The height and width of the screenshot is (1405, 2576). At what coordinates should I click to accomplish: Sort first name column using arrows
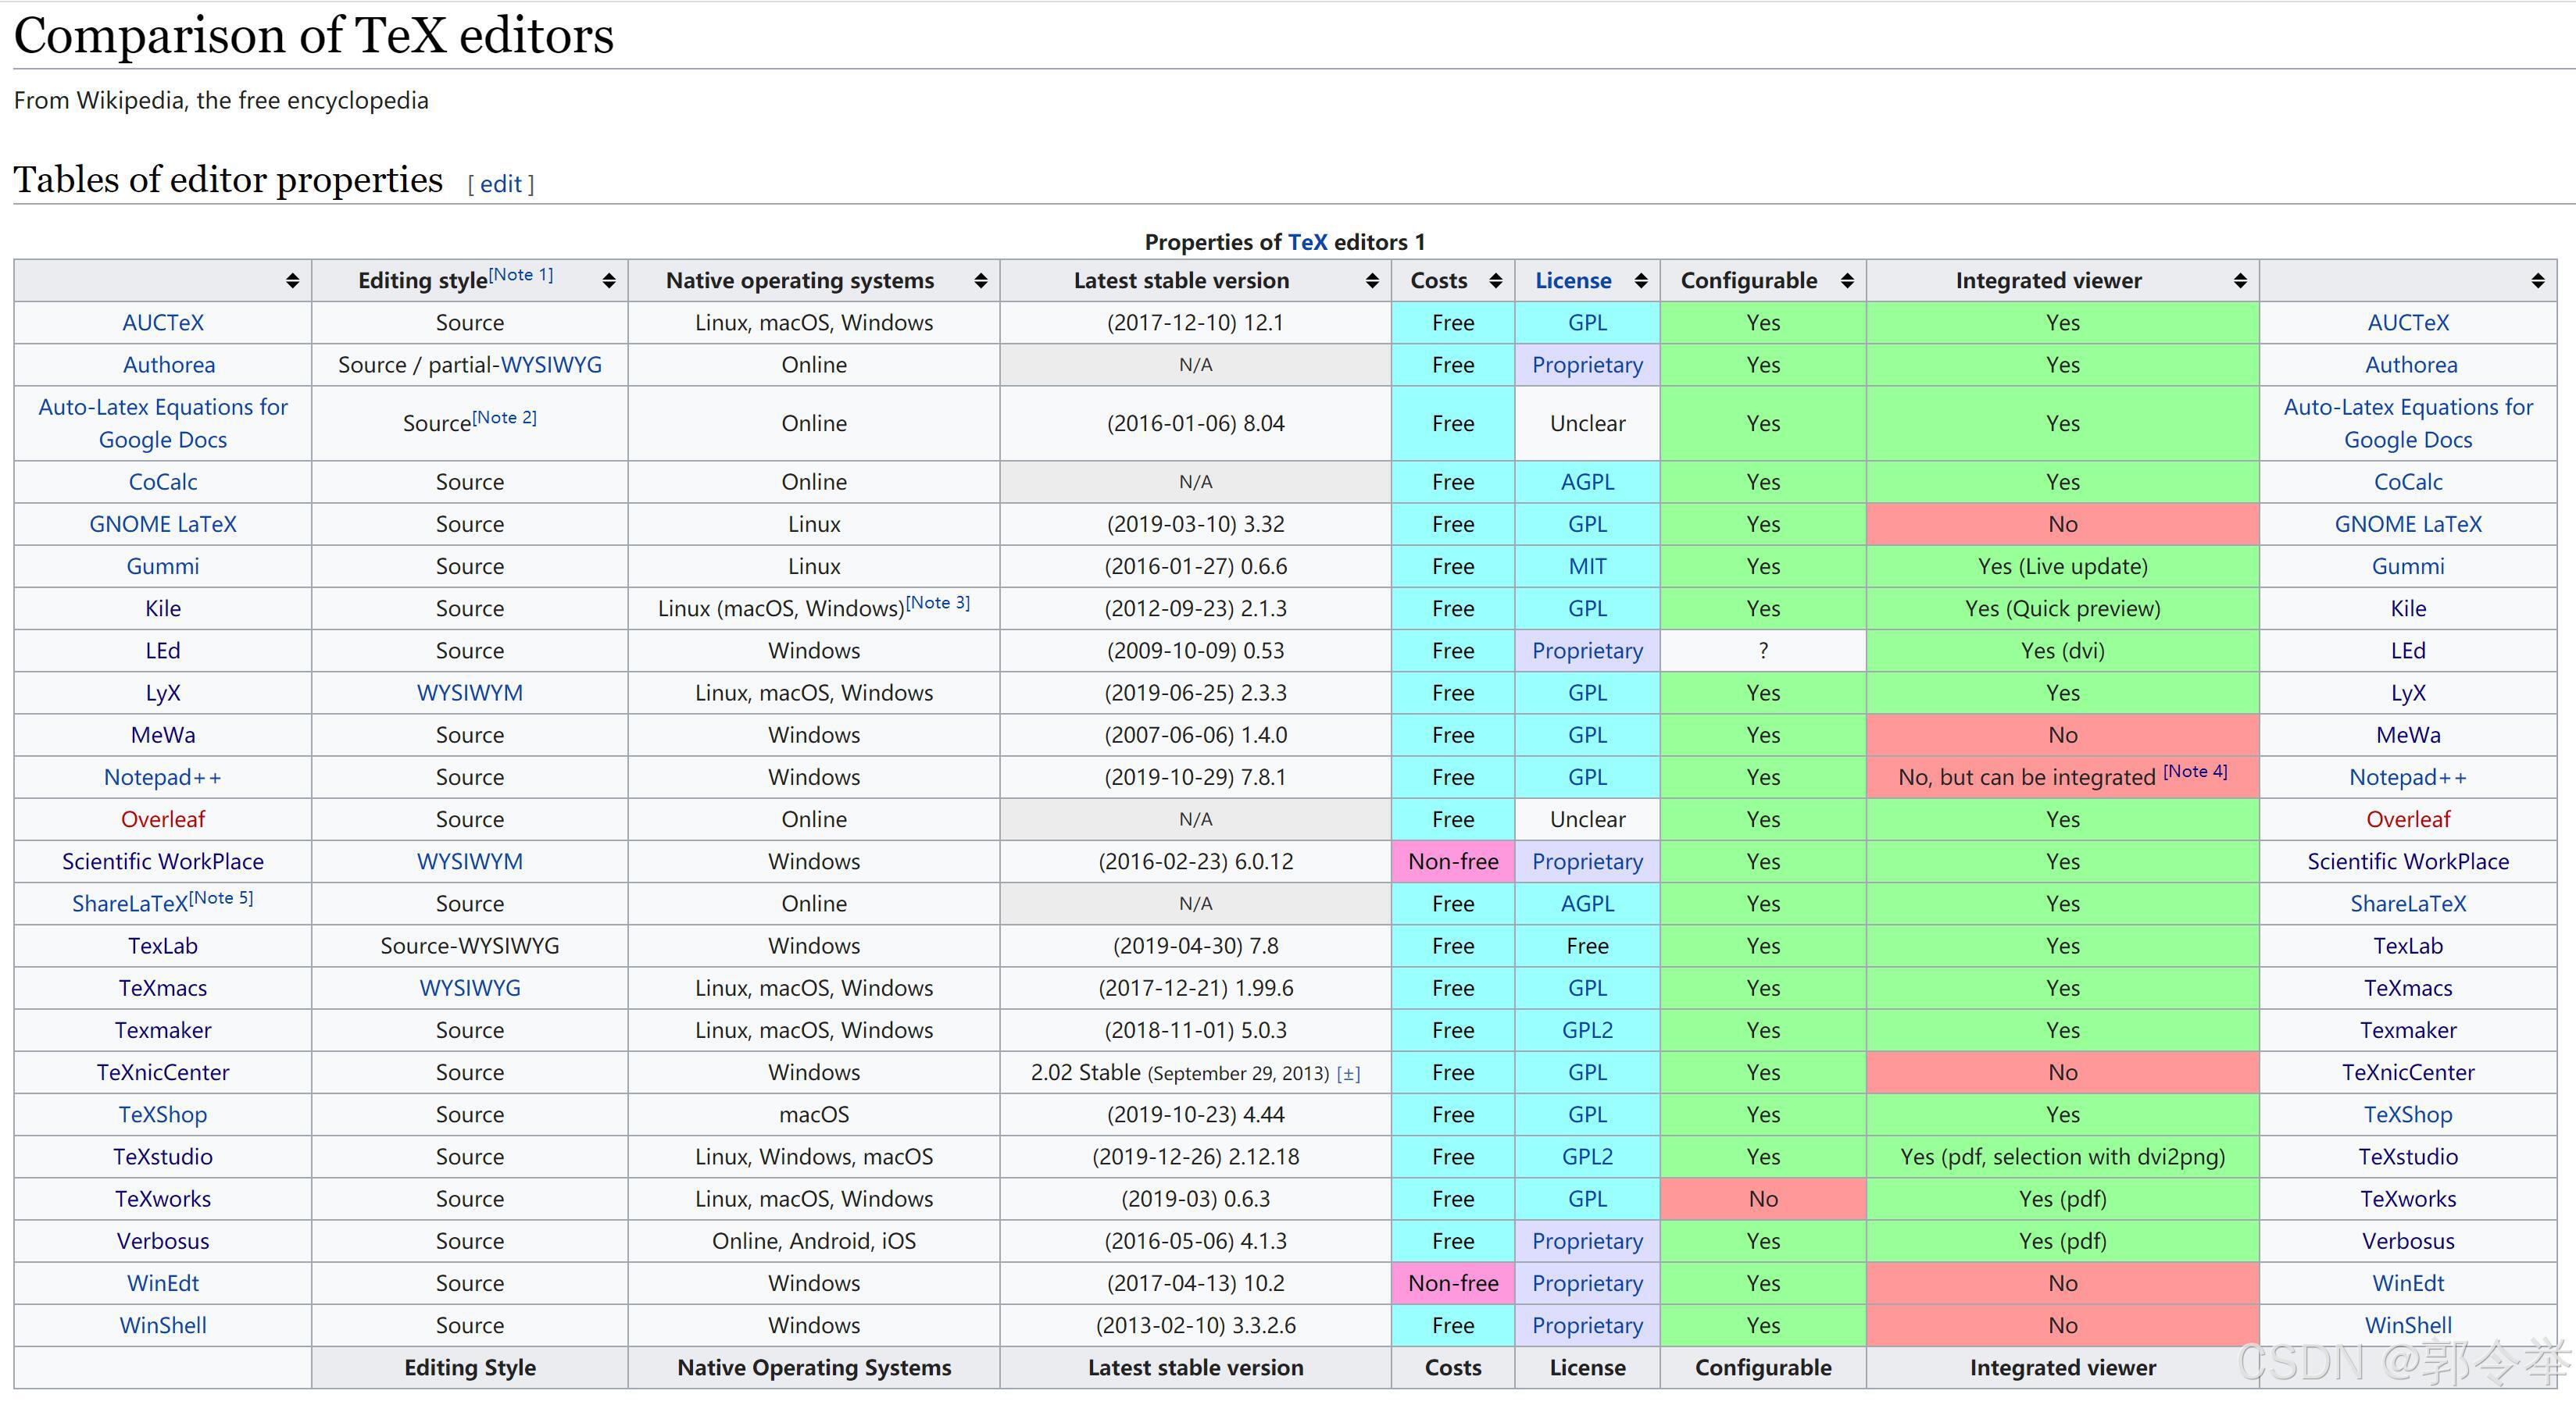click(292, 281)
